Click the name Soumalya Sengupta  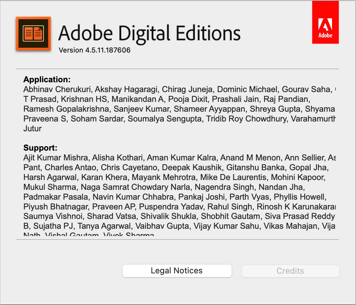(164, 119)
